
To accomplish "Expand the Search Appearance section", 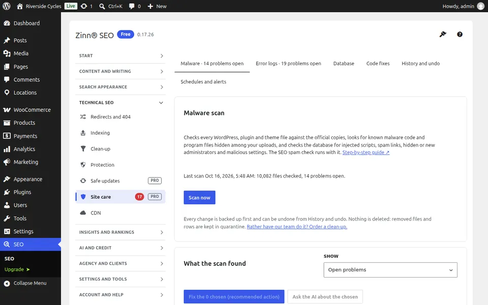I will pyautogui.click(x=120, y=87).
